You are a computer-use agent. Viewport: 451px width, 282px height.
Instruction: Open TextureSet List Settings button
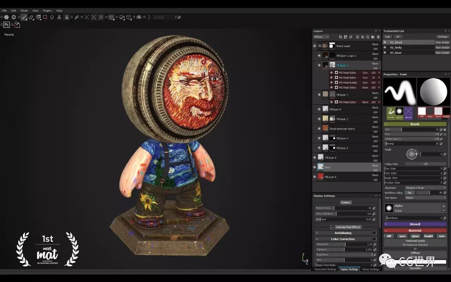coord(443,37)
